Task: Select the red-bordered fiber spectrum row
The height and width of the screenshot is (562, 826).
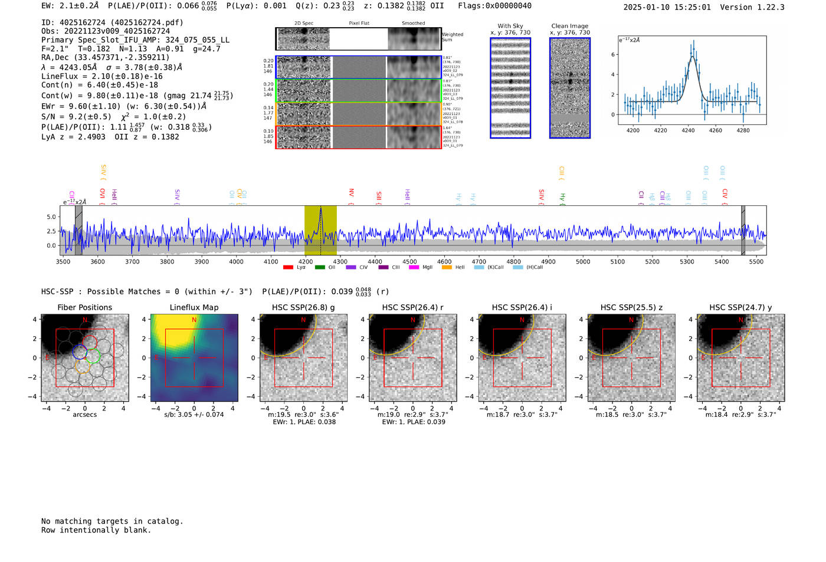Action: (x=358, y=137)
